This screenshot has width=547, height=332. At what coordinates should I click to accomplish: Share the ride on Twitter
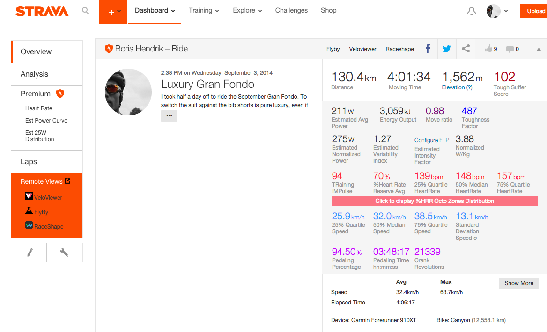point(446,48)
